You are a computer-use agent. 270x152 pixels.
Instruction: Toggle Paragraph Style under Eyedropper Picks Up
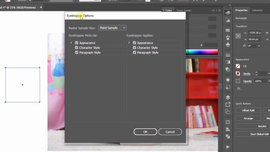pos(77,52)
